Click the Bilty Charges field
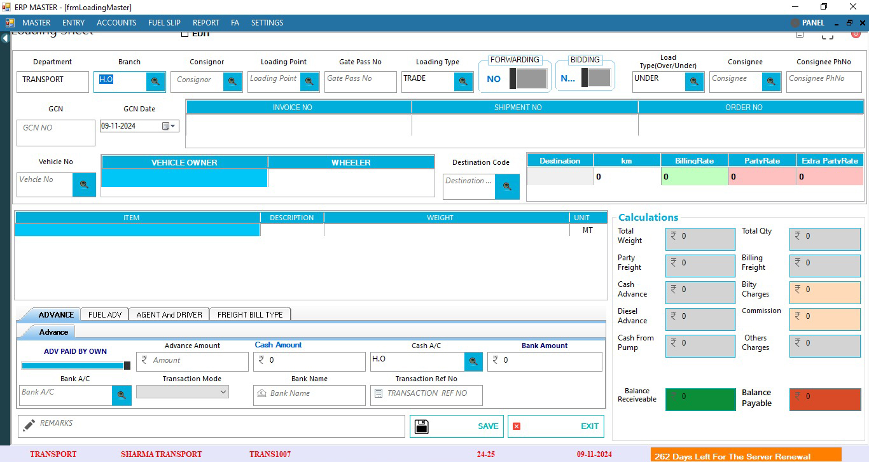 [825, 292]
